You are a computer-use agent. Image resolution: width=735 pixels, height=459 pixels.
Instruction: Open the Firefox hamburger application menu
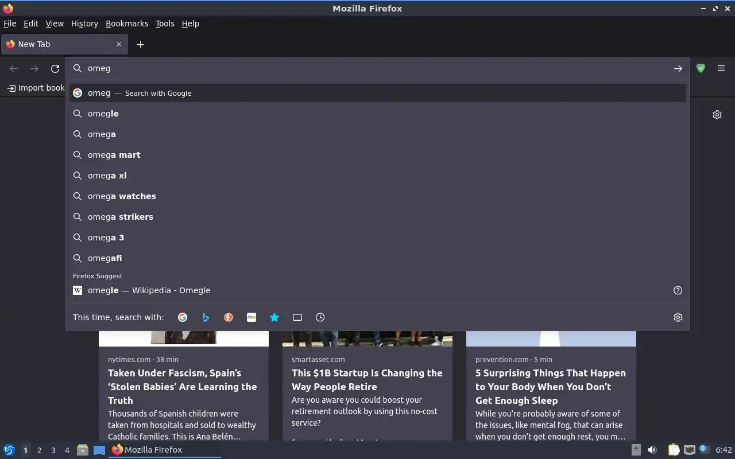click(721, 68)
